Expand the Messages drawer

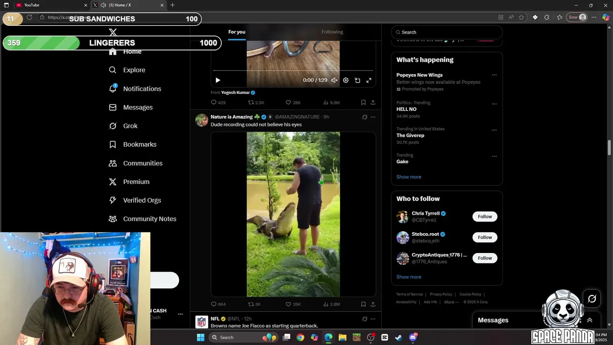click(590, 320)
